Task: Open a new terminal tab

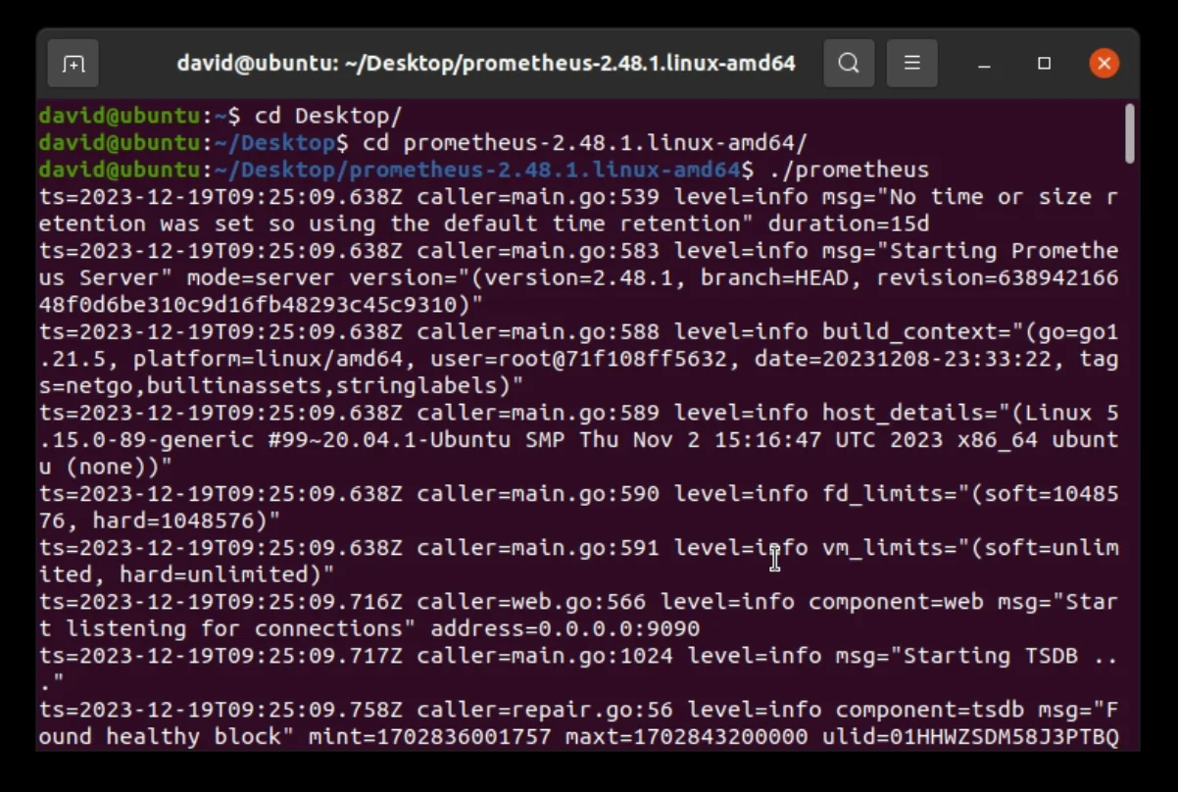Action: pos(73,64)
